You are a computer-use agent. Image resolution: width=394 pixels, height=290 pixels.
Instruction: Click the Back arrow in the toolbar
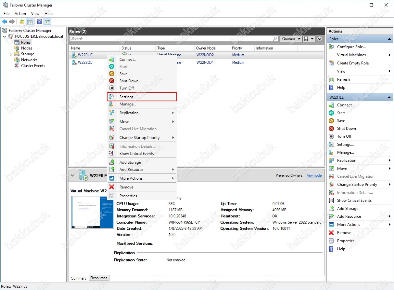click(5, 22)
